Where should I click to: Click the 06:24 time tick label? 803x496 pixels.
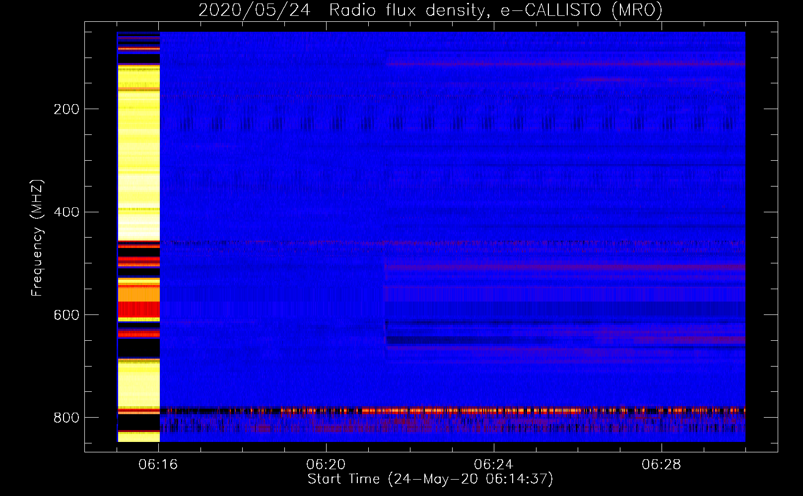[494, 465]
